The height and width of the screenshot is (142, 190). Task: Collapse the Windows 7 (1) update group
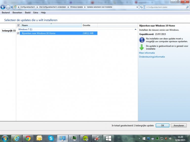[135, 30]
